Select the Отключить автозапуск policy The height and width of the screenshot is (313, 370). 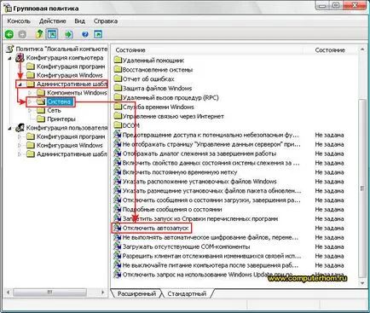click(155, 228)
